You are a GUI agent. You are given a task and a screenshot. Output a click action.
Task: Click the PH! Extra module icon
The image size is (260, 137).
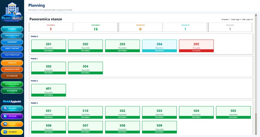[x=5, y=116]
